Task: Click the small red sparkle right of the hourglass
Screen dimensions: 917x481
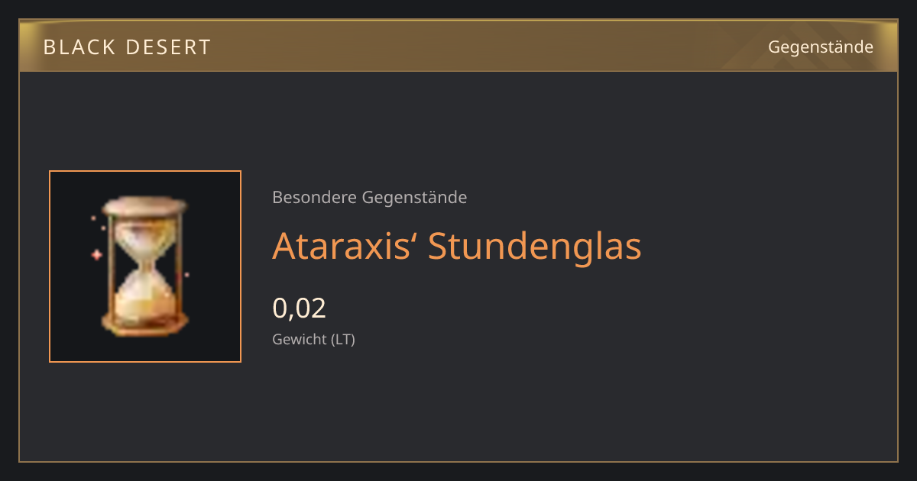Action: tap(186, 275)
